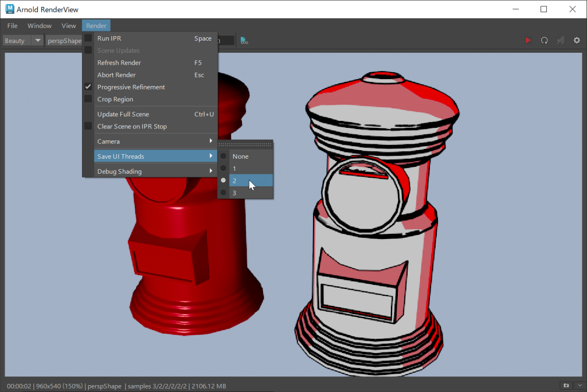This screenshot has width=587, height=392.
Task: Open render settings via the gear icon
Action: pos(577,40)
